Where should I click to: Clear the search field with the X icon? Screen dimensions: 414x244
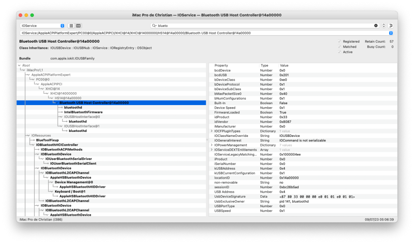click(376, 26)
